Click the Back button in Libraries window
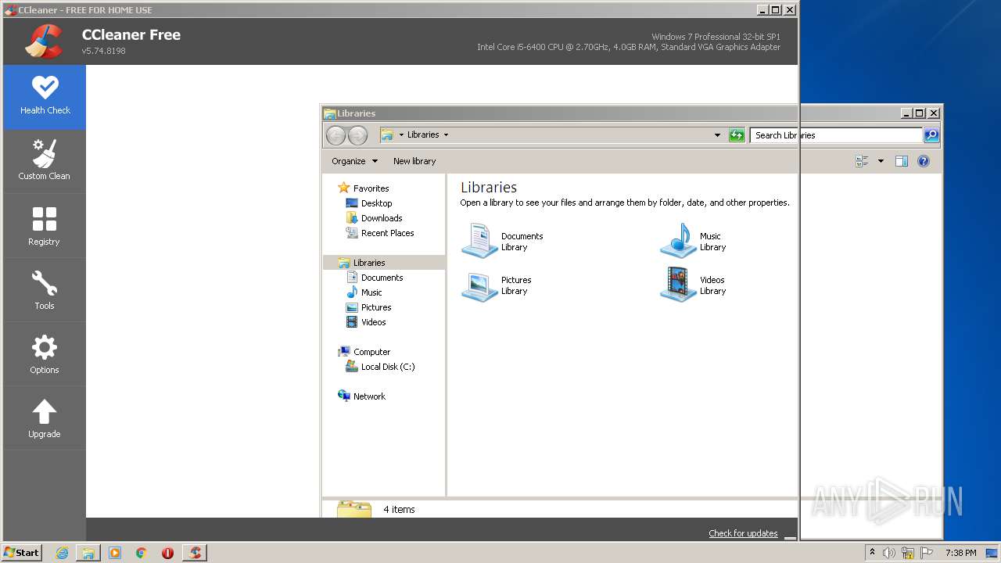The height and width of the screenshot is (563, 1001). [335, 135]
